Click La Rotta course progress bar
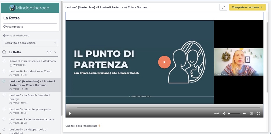The height and width of the screenshot is (134, 271). tap(30, 23)
